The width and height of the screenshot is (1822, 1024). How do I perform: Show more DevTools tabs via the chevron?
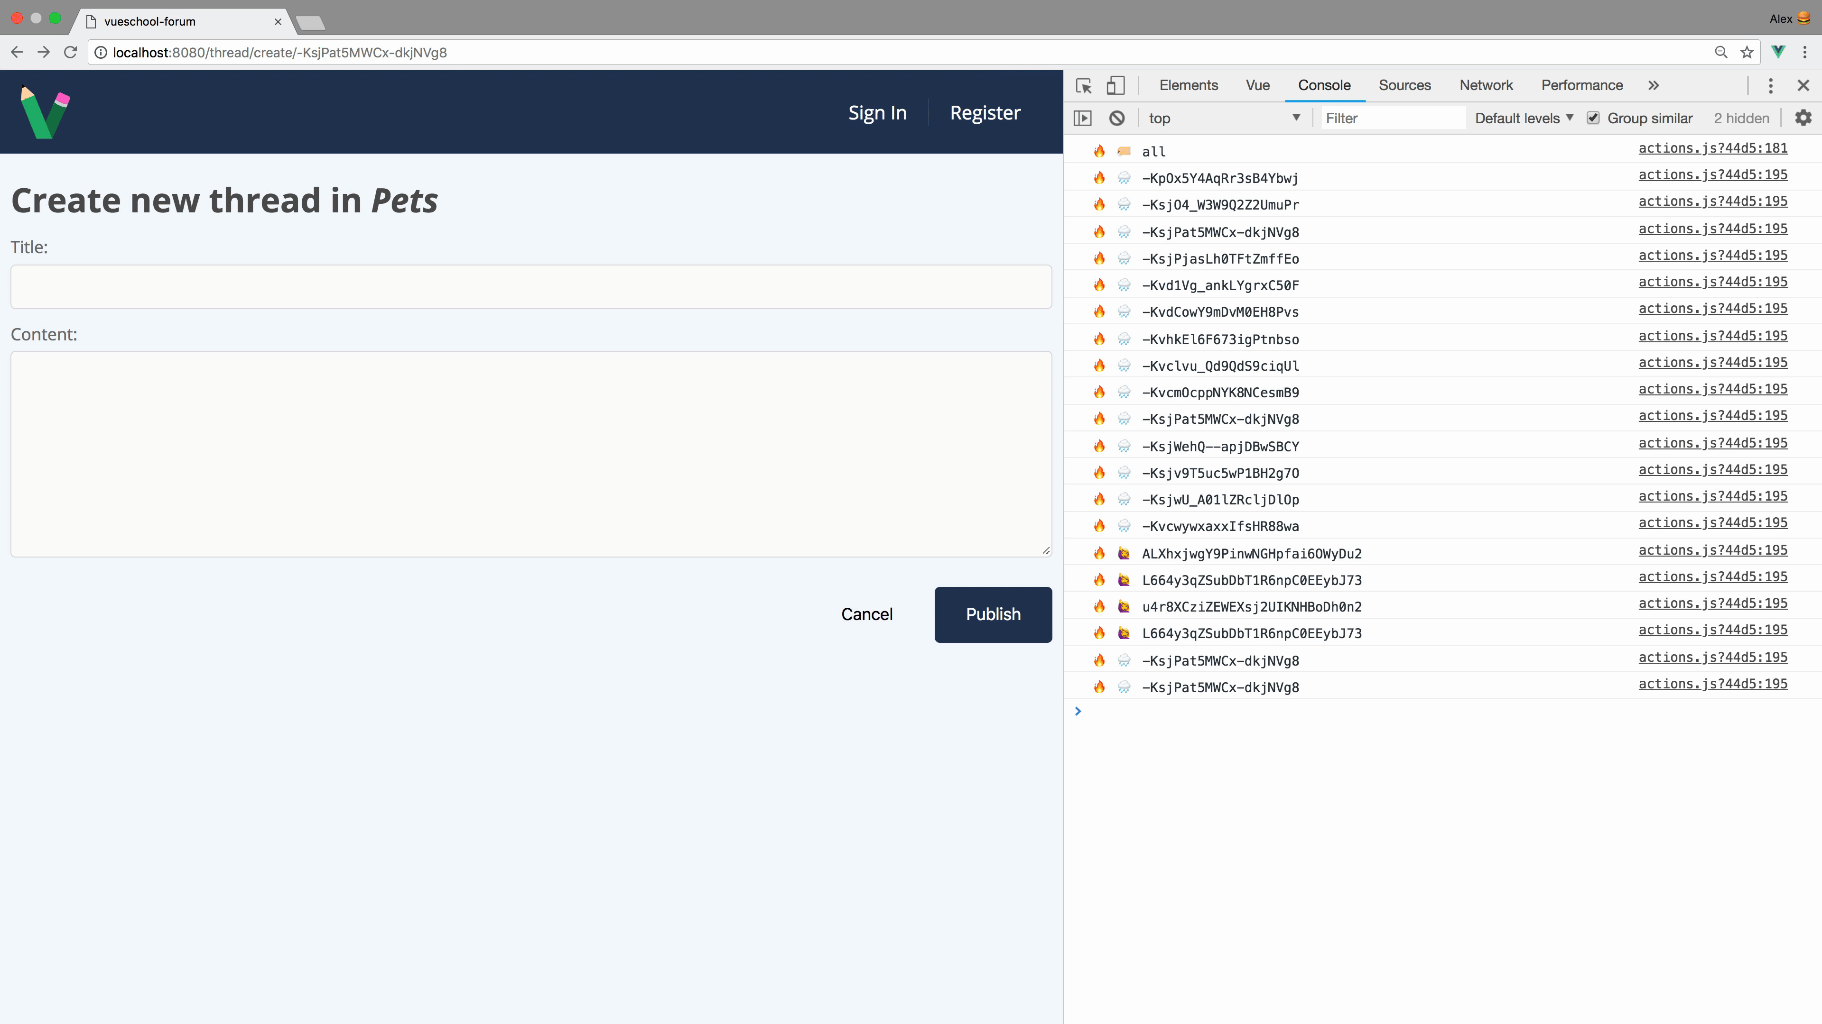tap(1653, 85)
